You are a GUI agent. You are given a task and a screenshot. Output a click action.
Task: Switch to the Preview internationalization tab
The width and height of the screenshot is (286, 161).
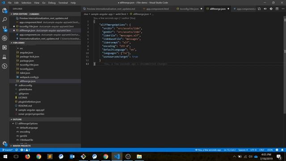111,9
